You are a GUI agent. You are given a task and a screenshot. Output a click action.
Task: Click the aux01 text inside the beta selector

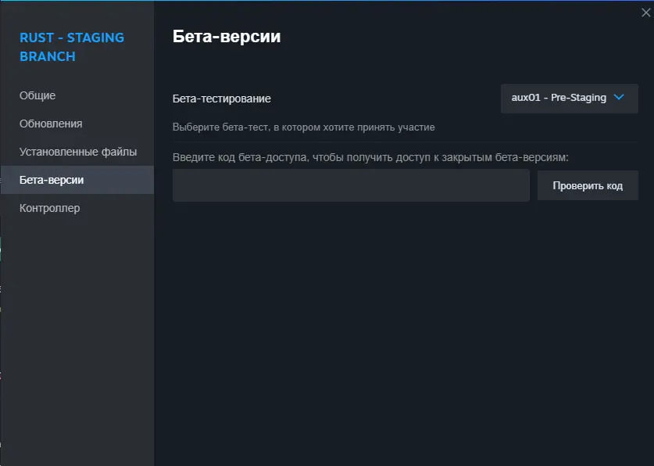pyautogui.click(x=526, y=98)
